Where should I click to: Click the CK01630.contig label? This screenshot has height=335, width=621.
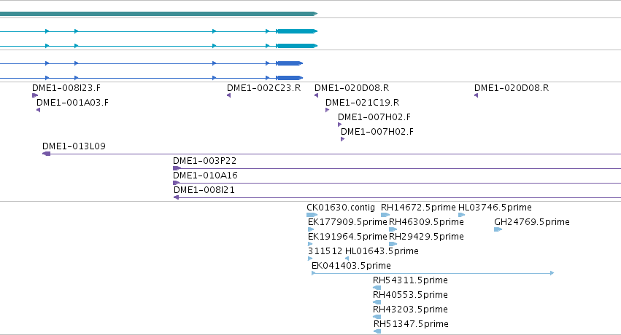341,208
